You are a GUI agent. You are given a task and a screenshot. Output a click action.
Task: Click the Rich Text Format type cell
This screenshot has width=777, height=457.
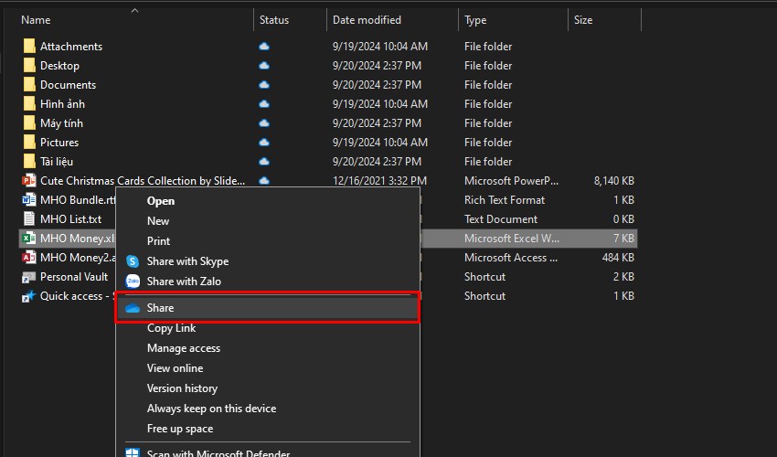(505, 200)
